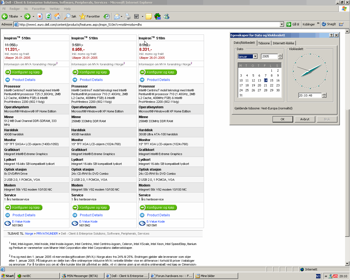Expand the Koblinger links chevron
This screenshot has height=280, width=350.
[318, 23]
